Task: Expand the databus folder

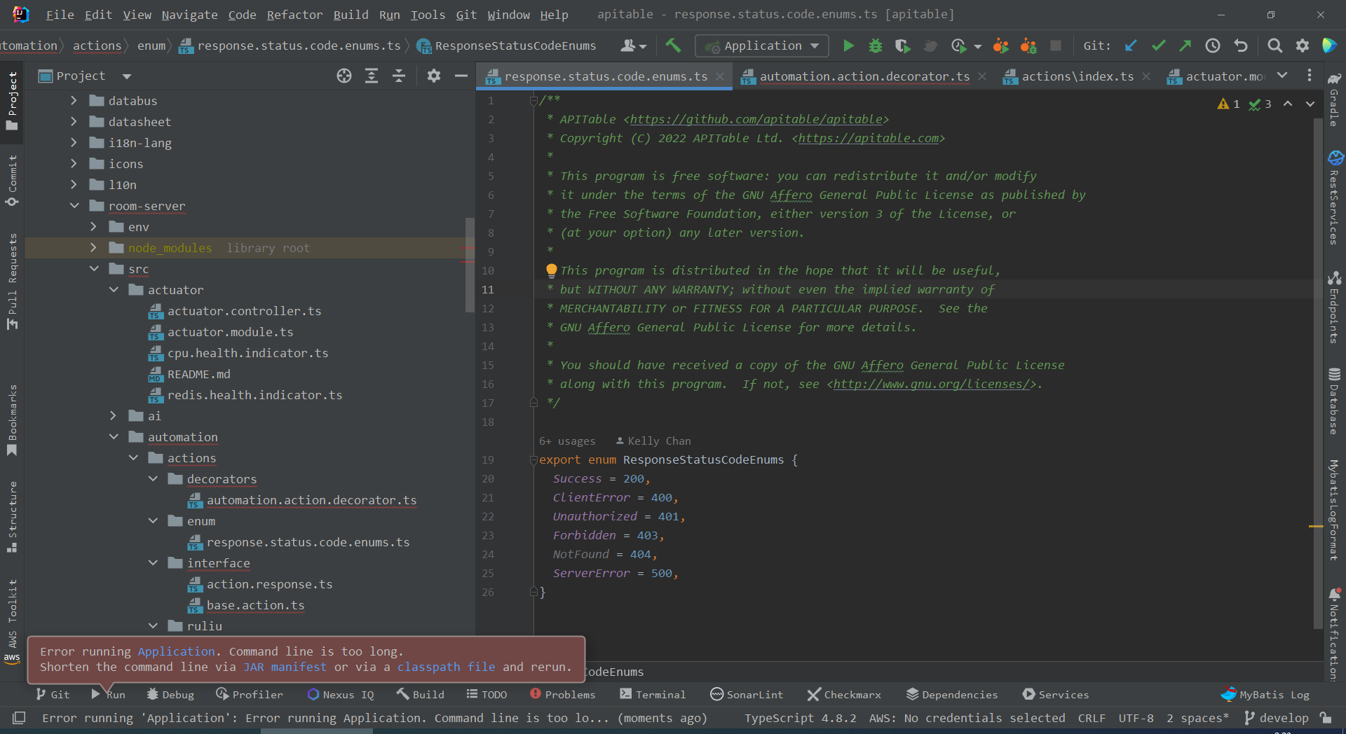Action: coord(74,101)
